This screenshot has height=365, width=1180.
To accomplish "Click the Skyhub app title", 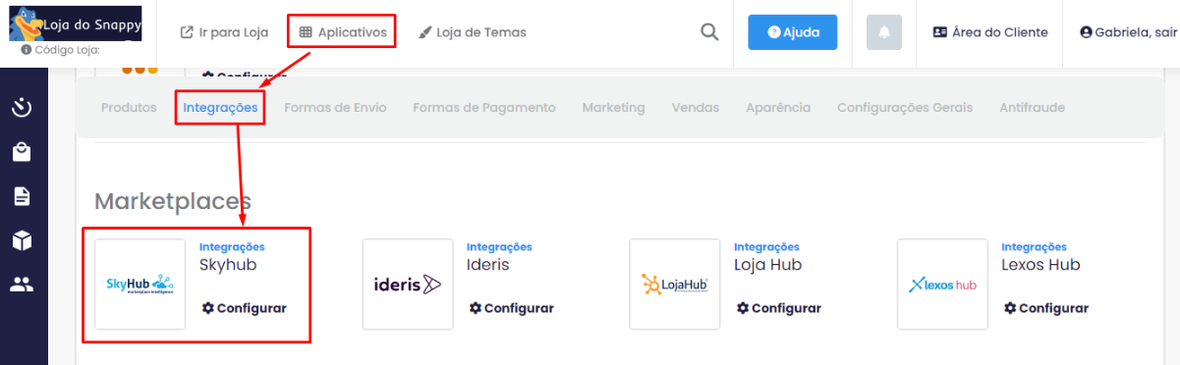I will pyautogui.click(x=228, y=265).
